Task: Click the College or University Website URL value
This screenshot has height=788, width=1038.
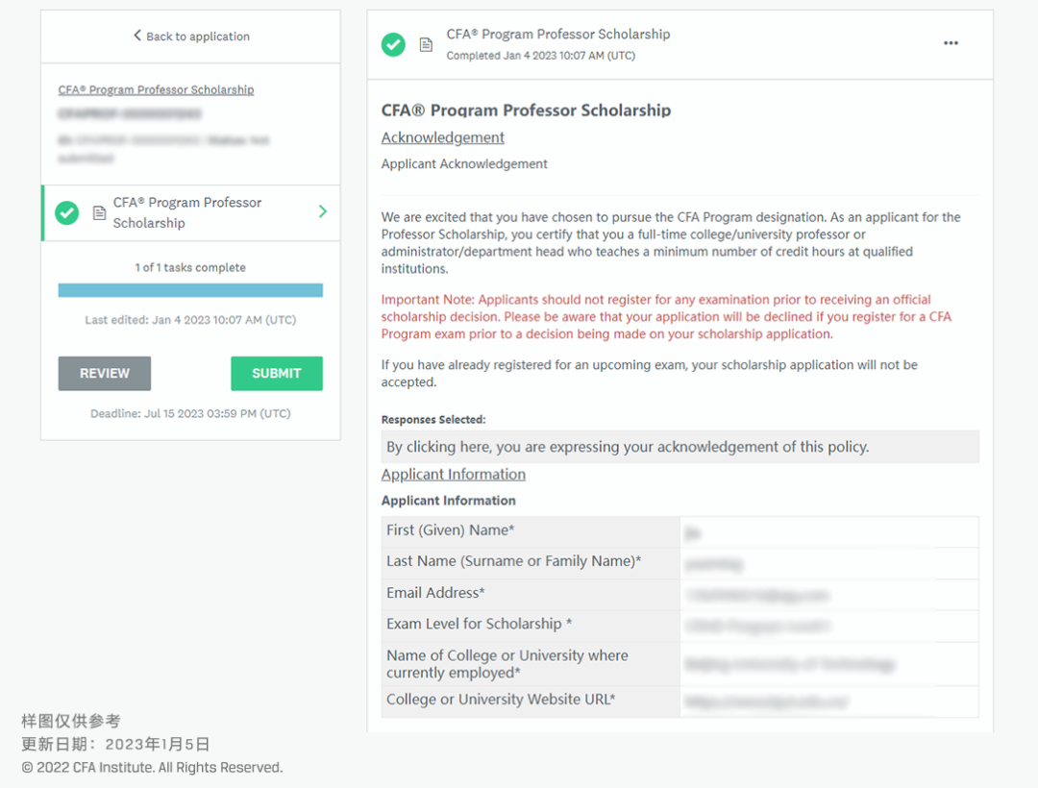Action: tap(828, 702)
